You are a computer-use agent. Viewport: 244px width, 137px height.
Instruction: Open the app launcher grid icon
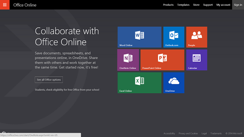(5, 5)
